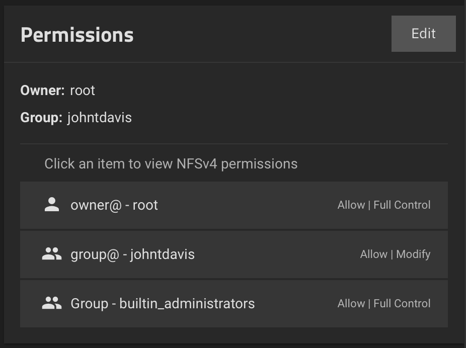Click 'Allow | Modify' on the group@ row
Image resolution: width=466 pixels, height=348 pixels.
395,254
